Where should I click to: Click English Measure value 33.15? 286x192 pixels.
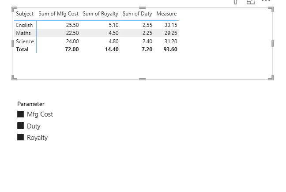tap(171, 25)
